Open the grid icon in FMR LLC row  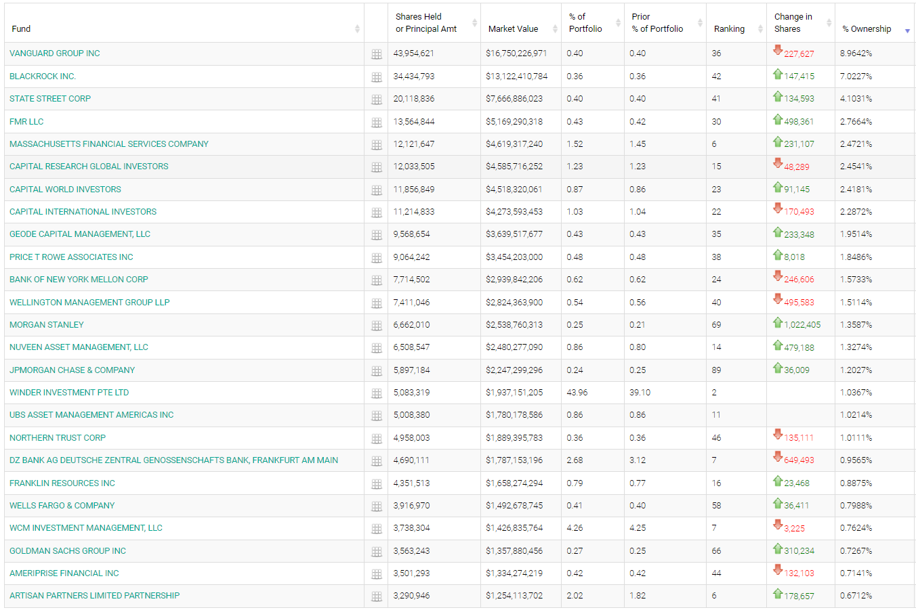(x=377, y=123)
